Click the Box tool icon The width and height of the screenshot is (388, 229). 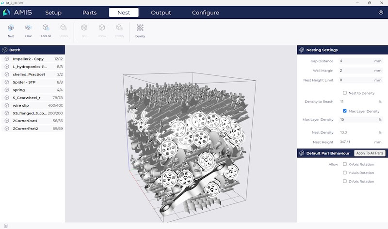tap(84, 29)
